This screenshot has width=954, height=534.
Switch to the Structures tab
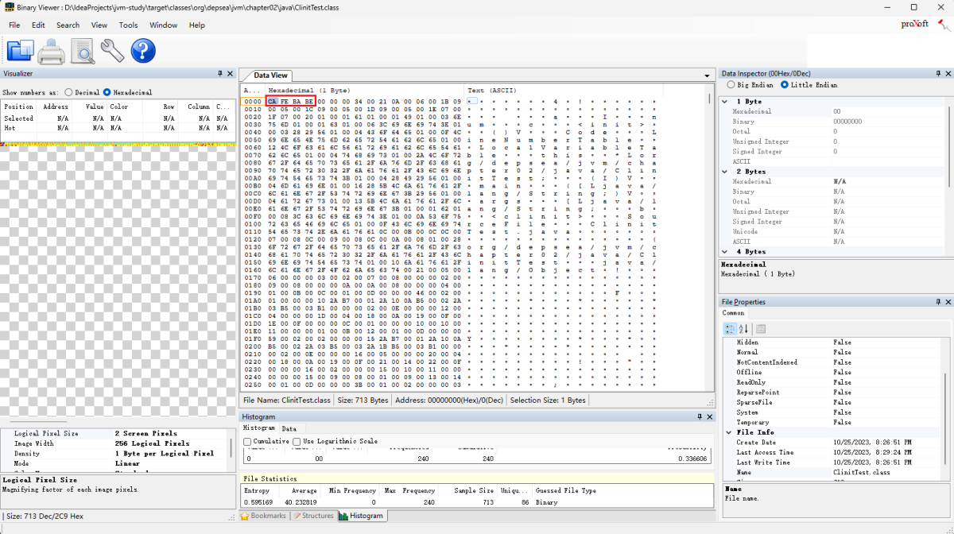tap(313, 516)
